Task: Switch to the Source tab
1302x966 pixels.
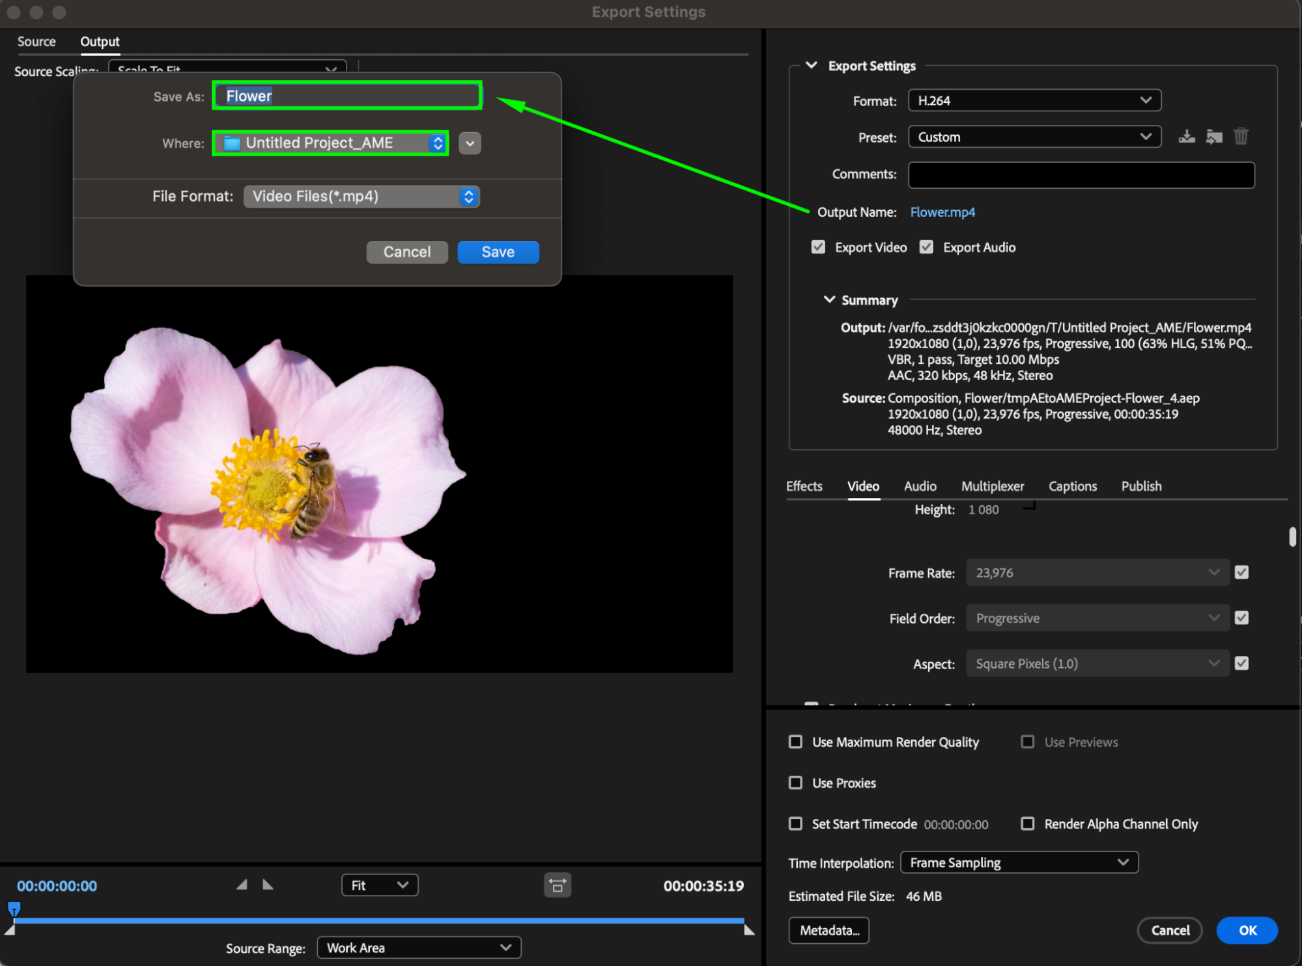Action: [36, 42]
